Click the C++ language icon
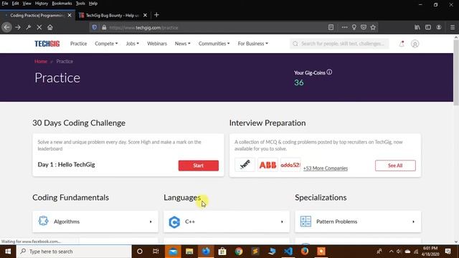459x258 pixels. pos(174,222)
